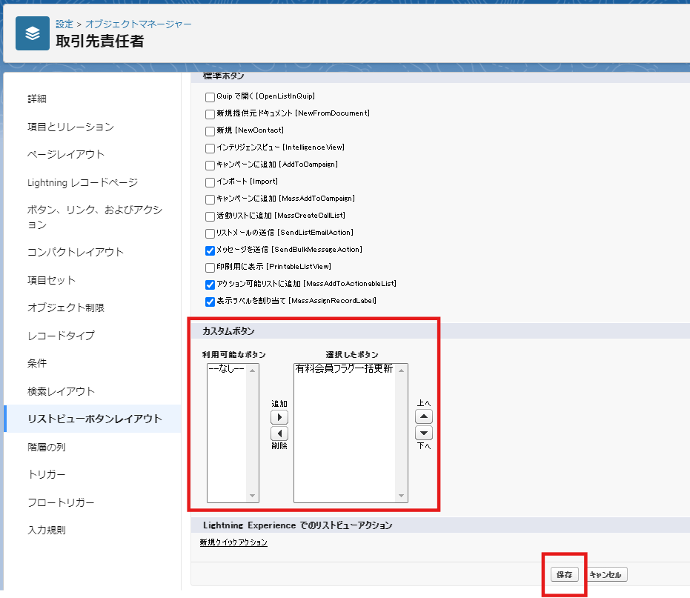The image size is (690, 598).
Task: Open Lightning レコードページ in the sidebar
Action: pos(83,182)
